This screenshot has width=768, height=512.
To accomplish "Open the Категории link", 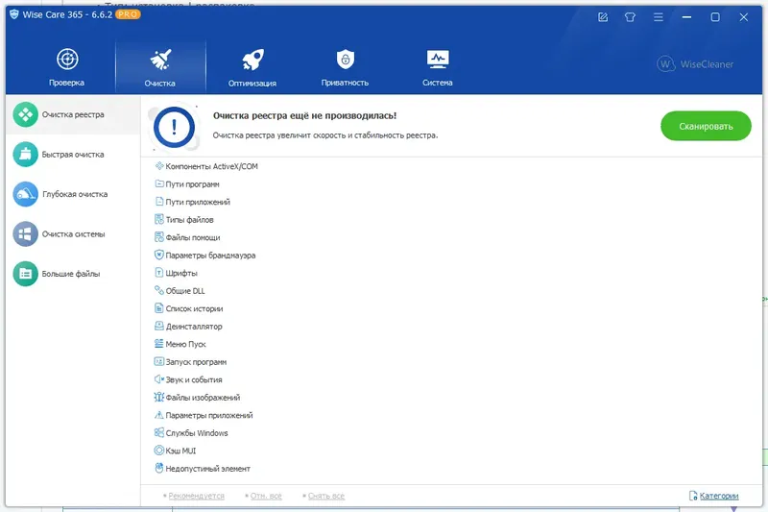I will coord(718,496).
